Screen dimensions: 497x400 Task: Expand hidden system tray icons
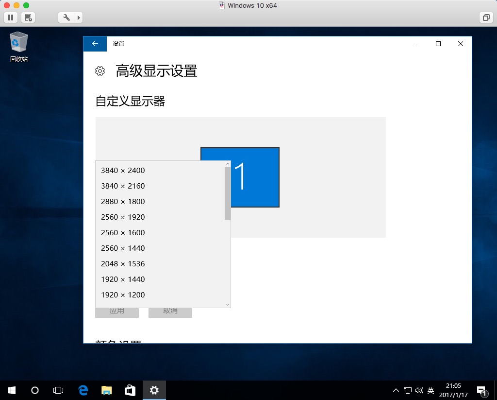pos(397,390)
